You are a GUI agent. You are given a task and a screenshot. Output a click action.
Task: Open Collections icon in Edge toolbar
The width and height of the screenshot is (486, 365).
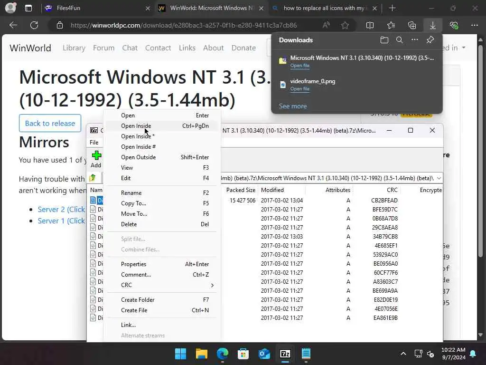tap(412, 25)
